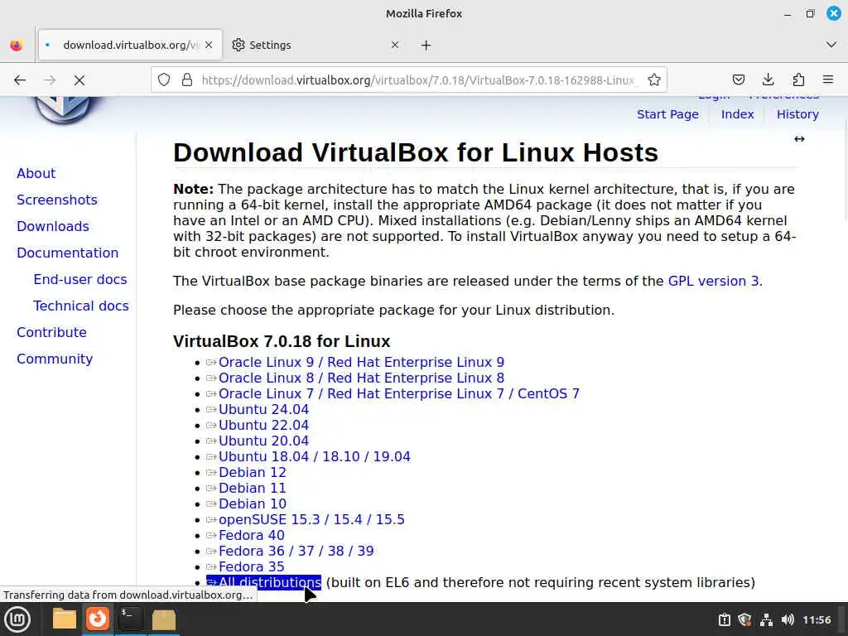Click Firefox icon in the taskbar
The width and height of the screenshot is (848, 636).
(98, 619)
